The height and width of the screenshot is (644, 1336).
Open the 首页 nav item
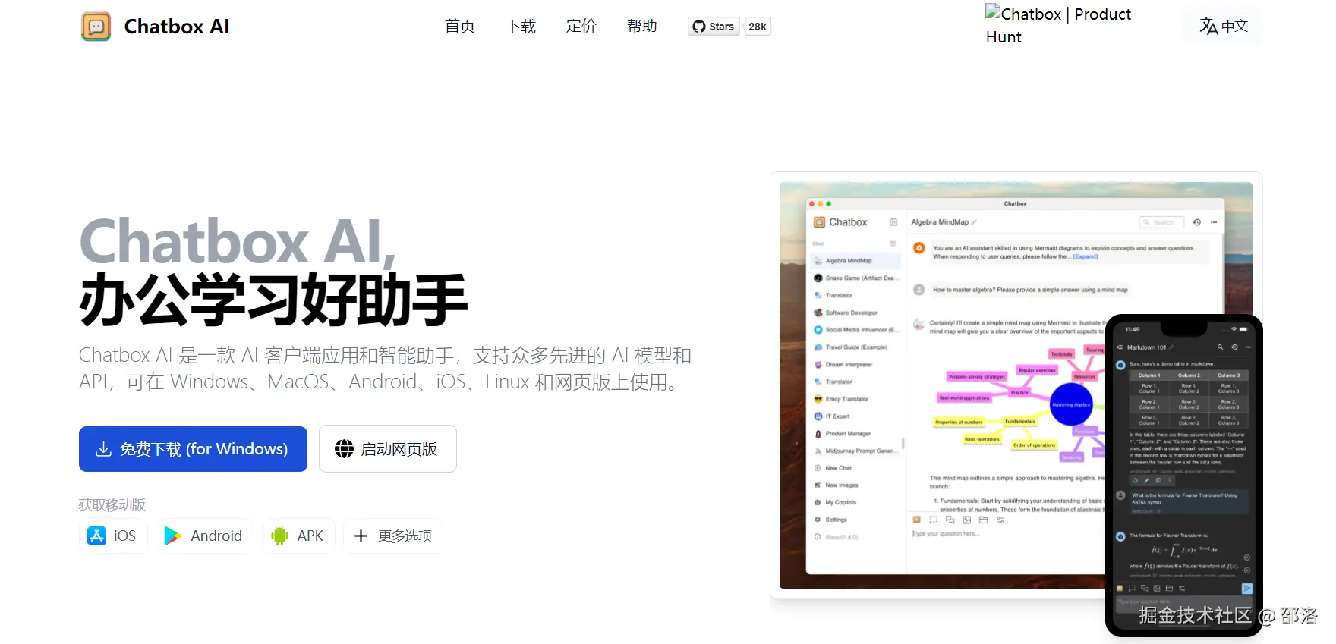[x=460, y=27]
